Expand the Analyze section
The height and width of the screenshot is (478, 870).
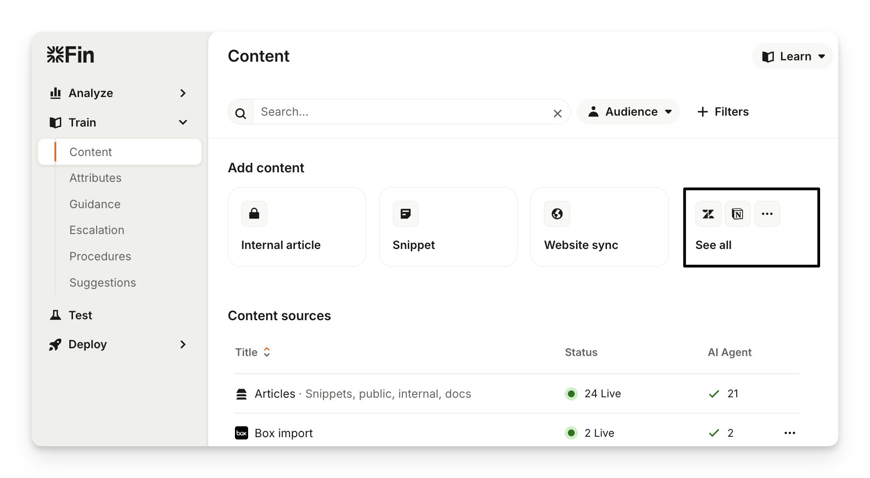point(183,93)
